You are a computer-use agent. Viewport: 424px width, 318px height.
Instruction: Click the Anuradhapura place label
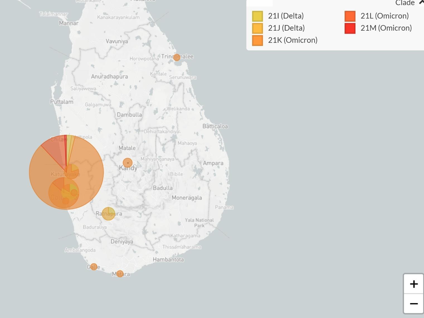click(x=109, y=77)
